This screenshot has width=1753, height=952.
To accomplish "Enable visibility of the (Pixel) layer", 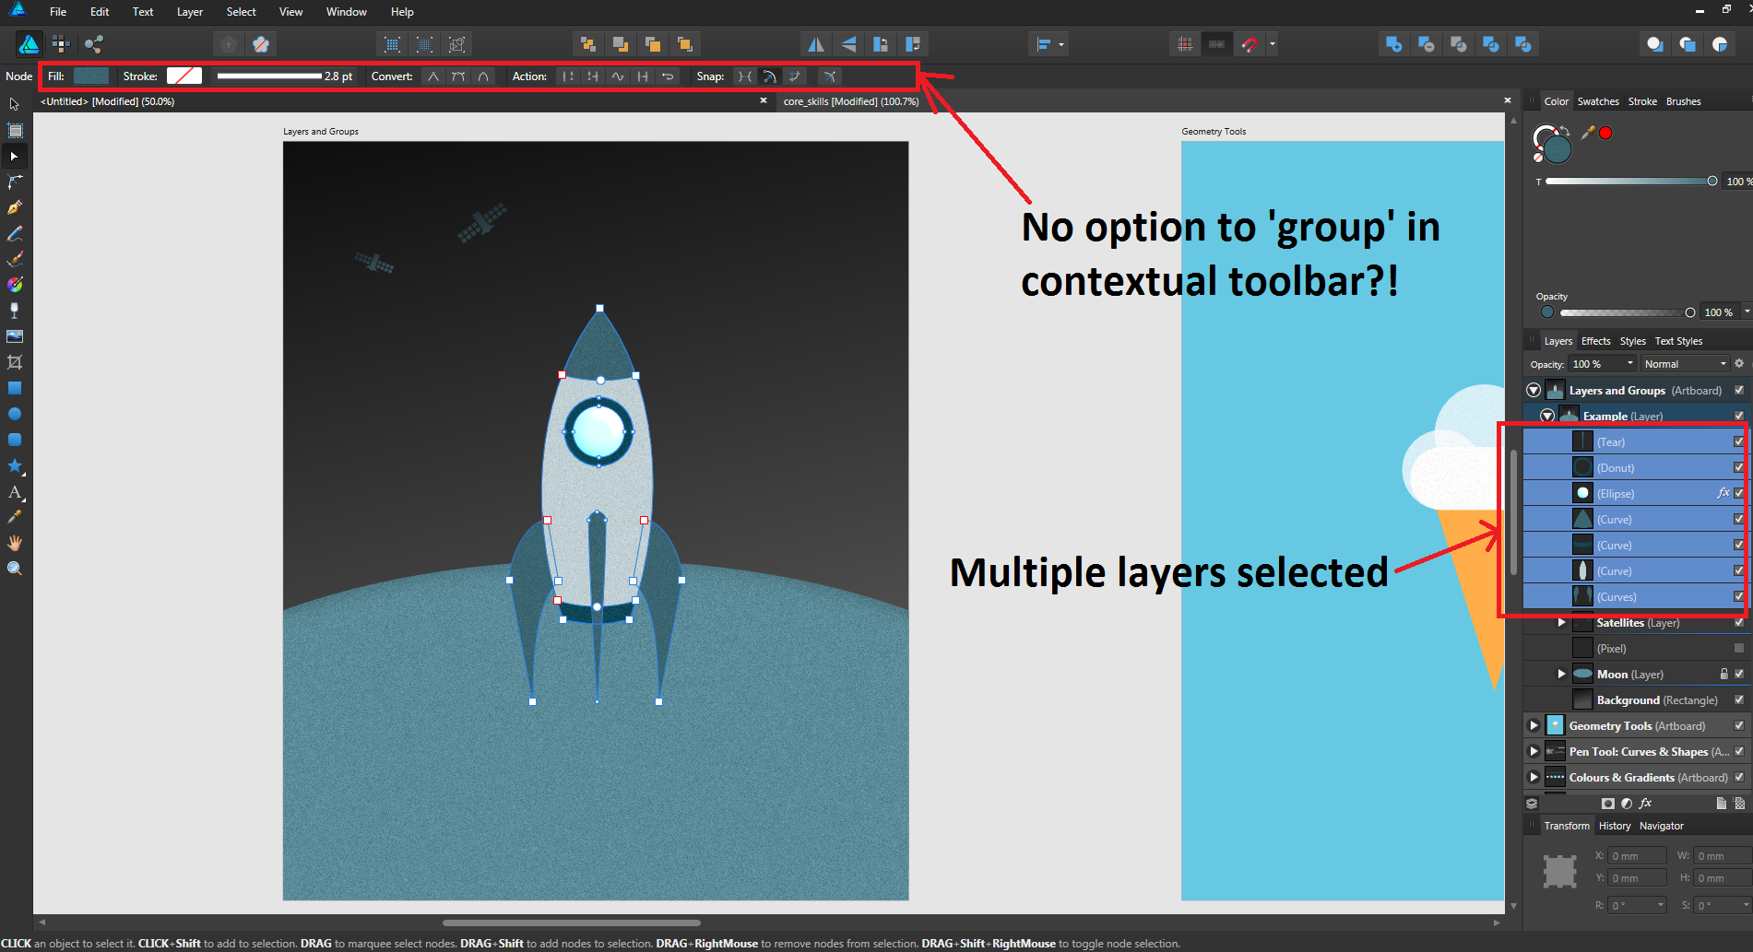I will [1738, 648].
